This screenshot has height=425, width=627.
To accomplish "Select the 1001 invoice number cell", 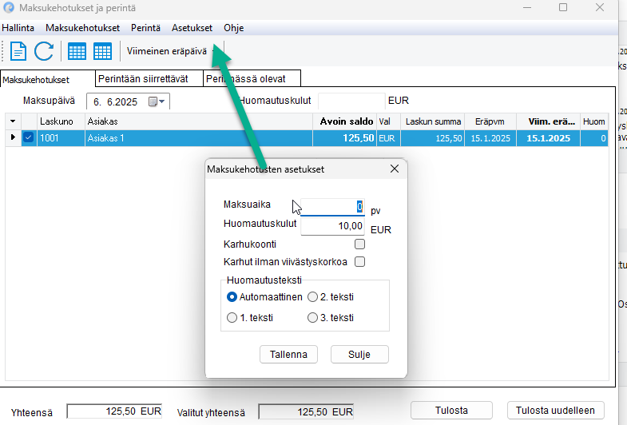I will pyautogui.click(x=61, y=138).
